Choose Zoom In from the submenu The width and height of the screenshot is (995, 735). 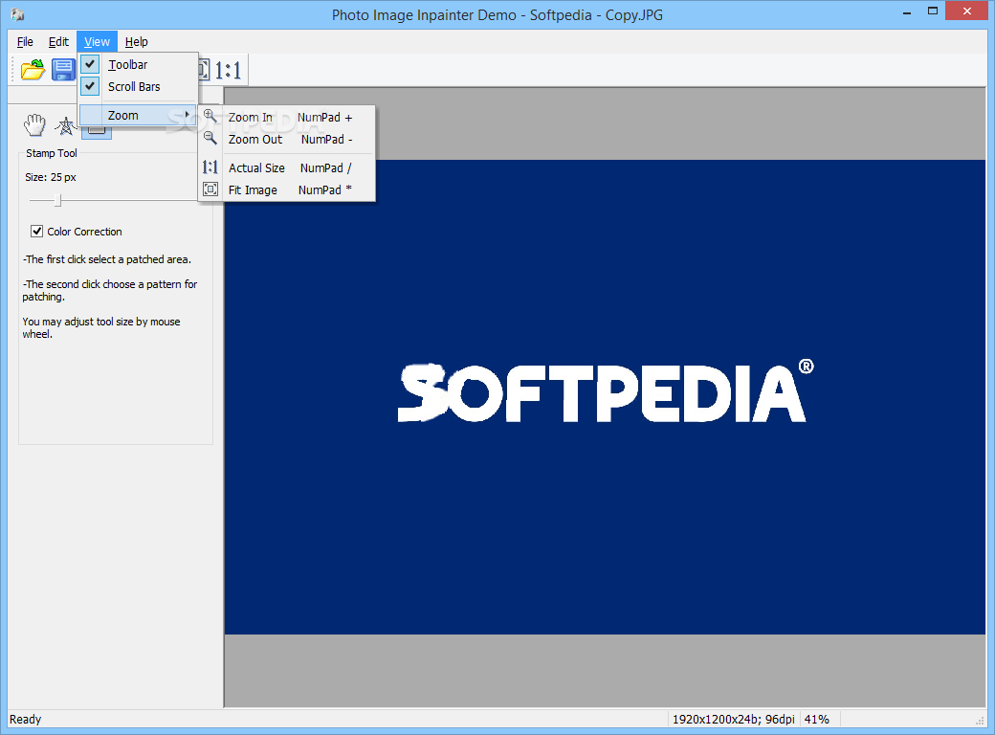287,118
